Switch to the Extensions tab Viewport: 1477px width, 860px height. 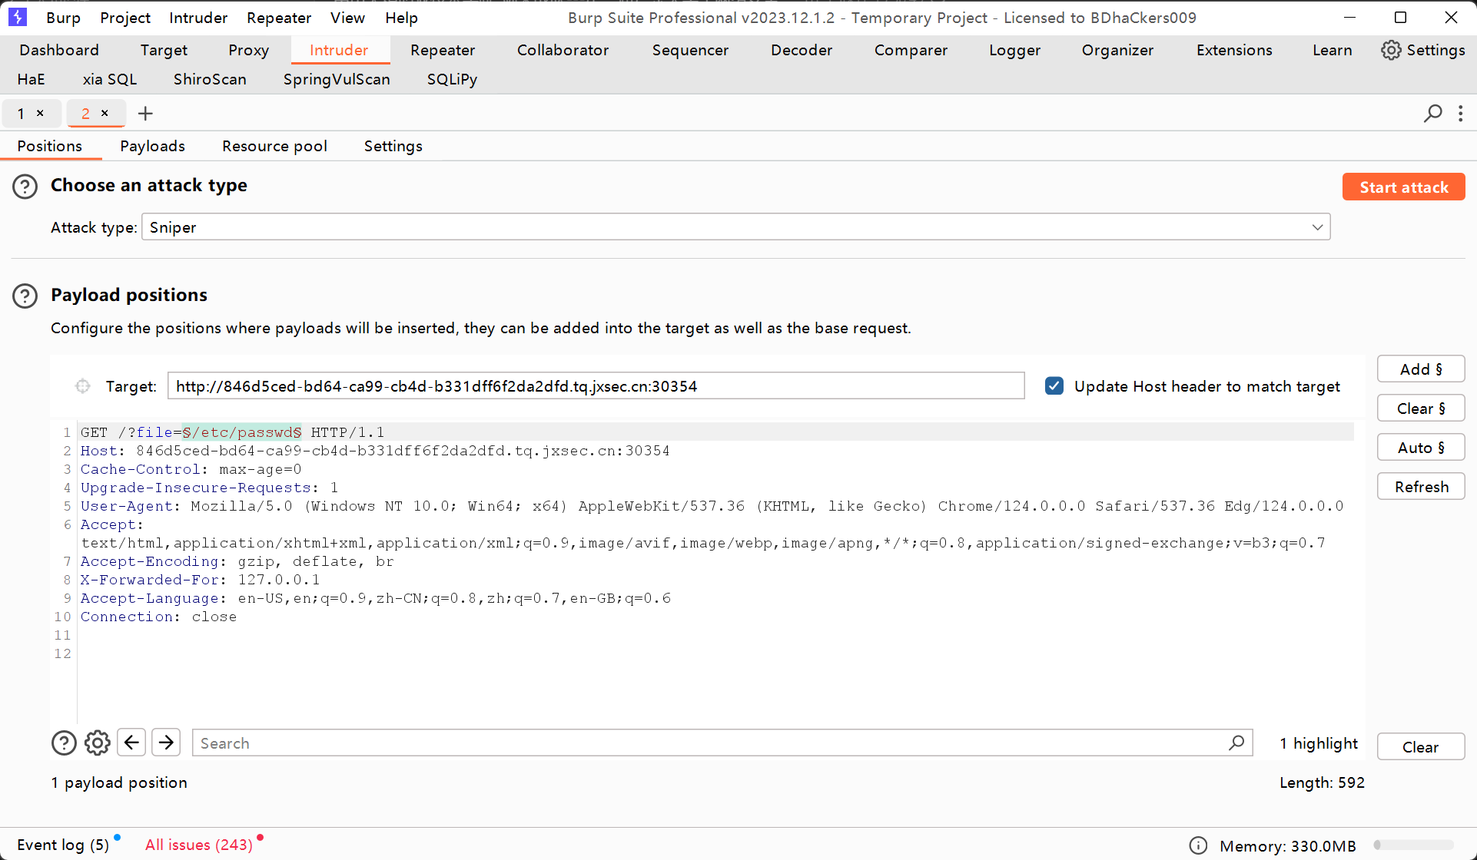1234,50
